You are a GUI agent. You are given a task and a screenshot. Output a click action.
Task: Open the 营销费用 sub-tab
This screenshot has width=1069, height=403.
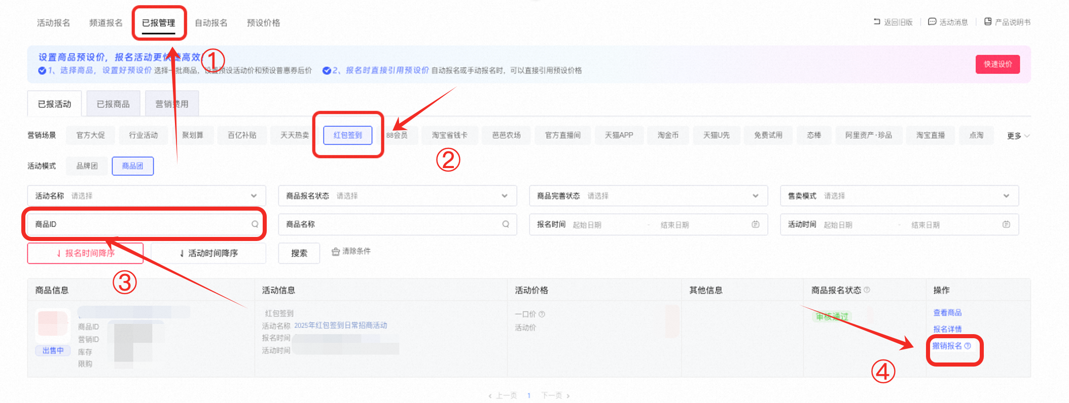[172, 104]
